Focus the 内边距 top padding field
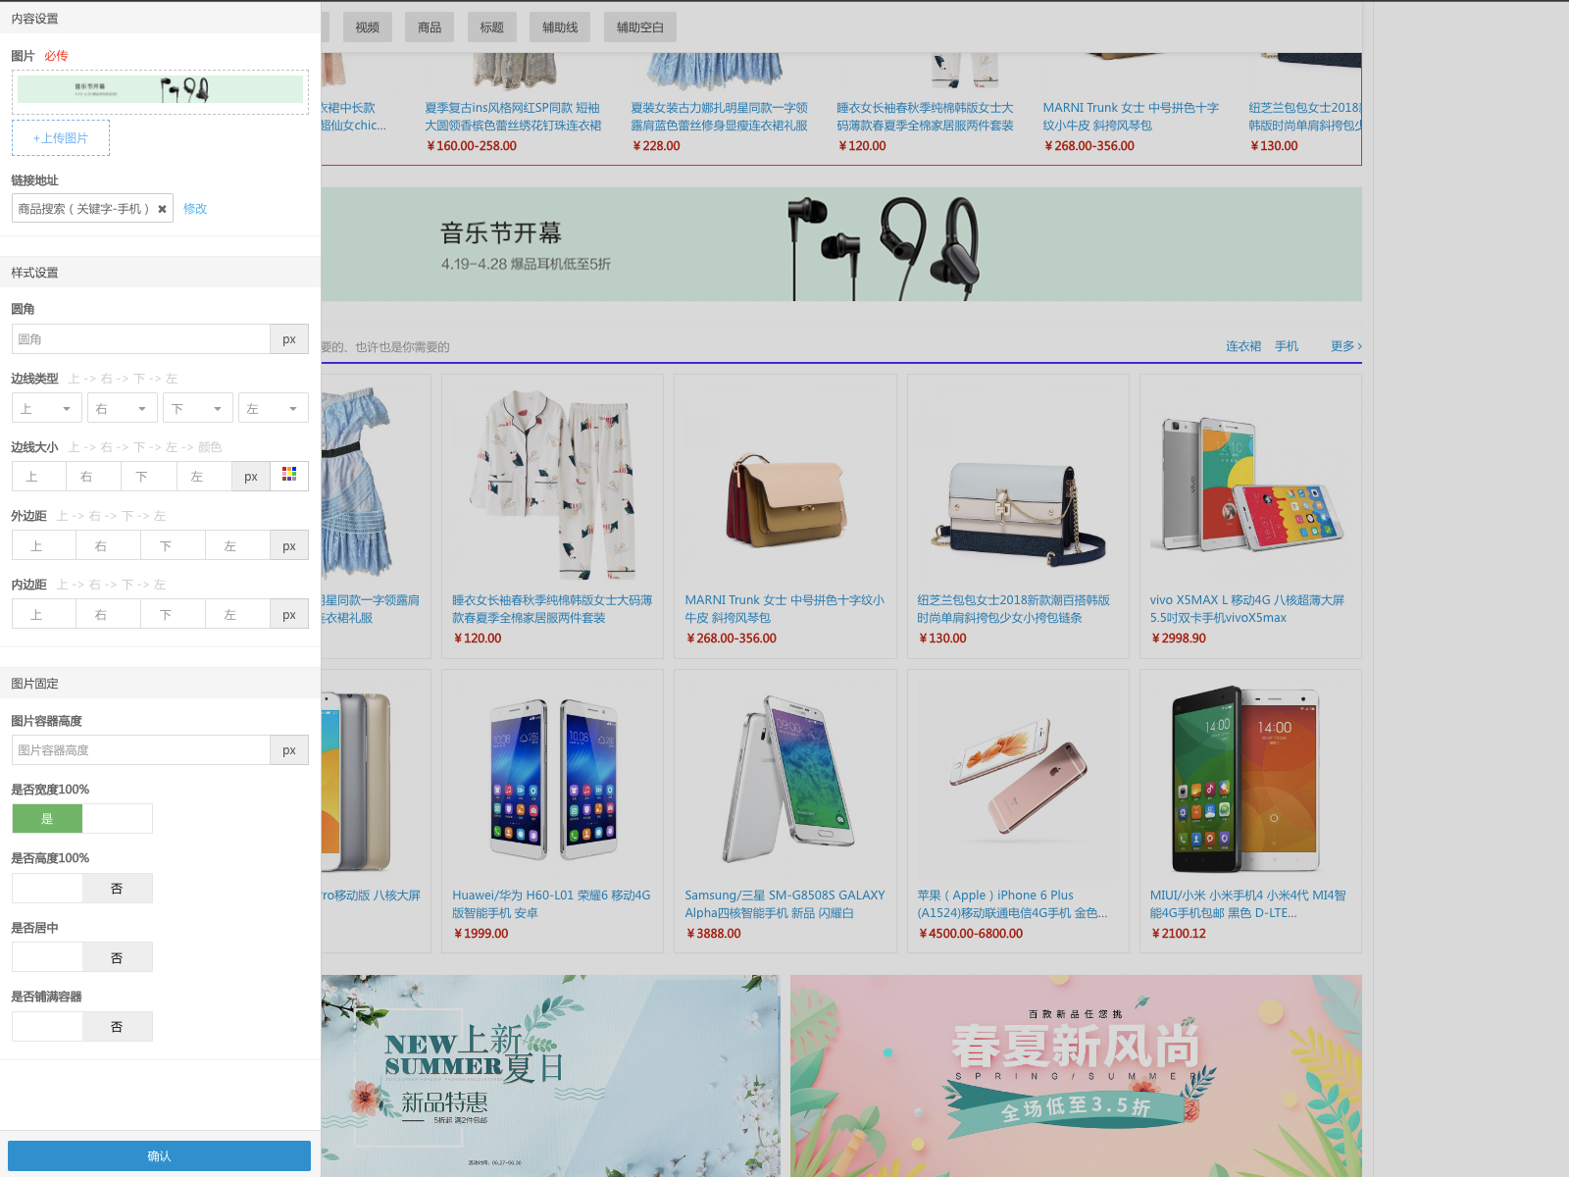The height and width of the screenshot is (1177, 1569). 44,614
